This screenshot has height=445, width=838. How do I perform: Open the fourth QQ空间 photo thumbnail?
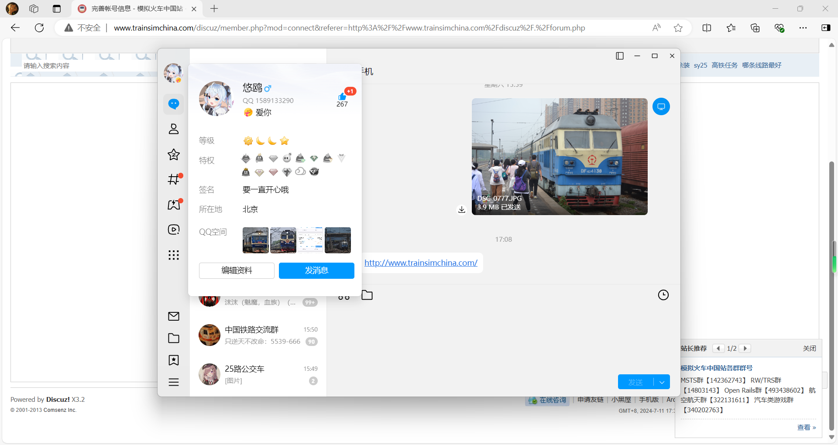click(338, 240)
